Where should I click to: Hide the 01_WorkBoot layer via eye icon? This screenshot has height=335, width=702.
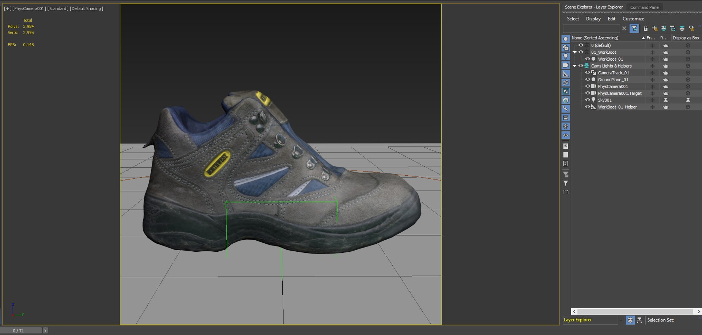(581, 52)
